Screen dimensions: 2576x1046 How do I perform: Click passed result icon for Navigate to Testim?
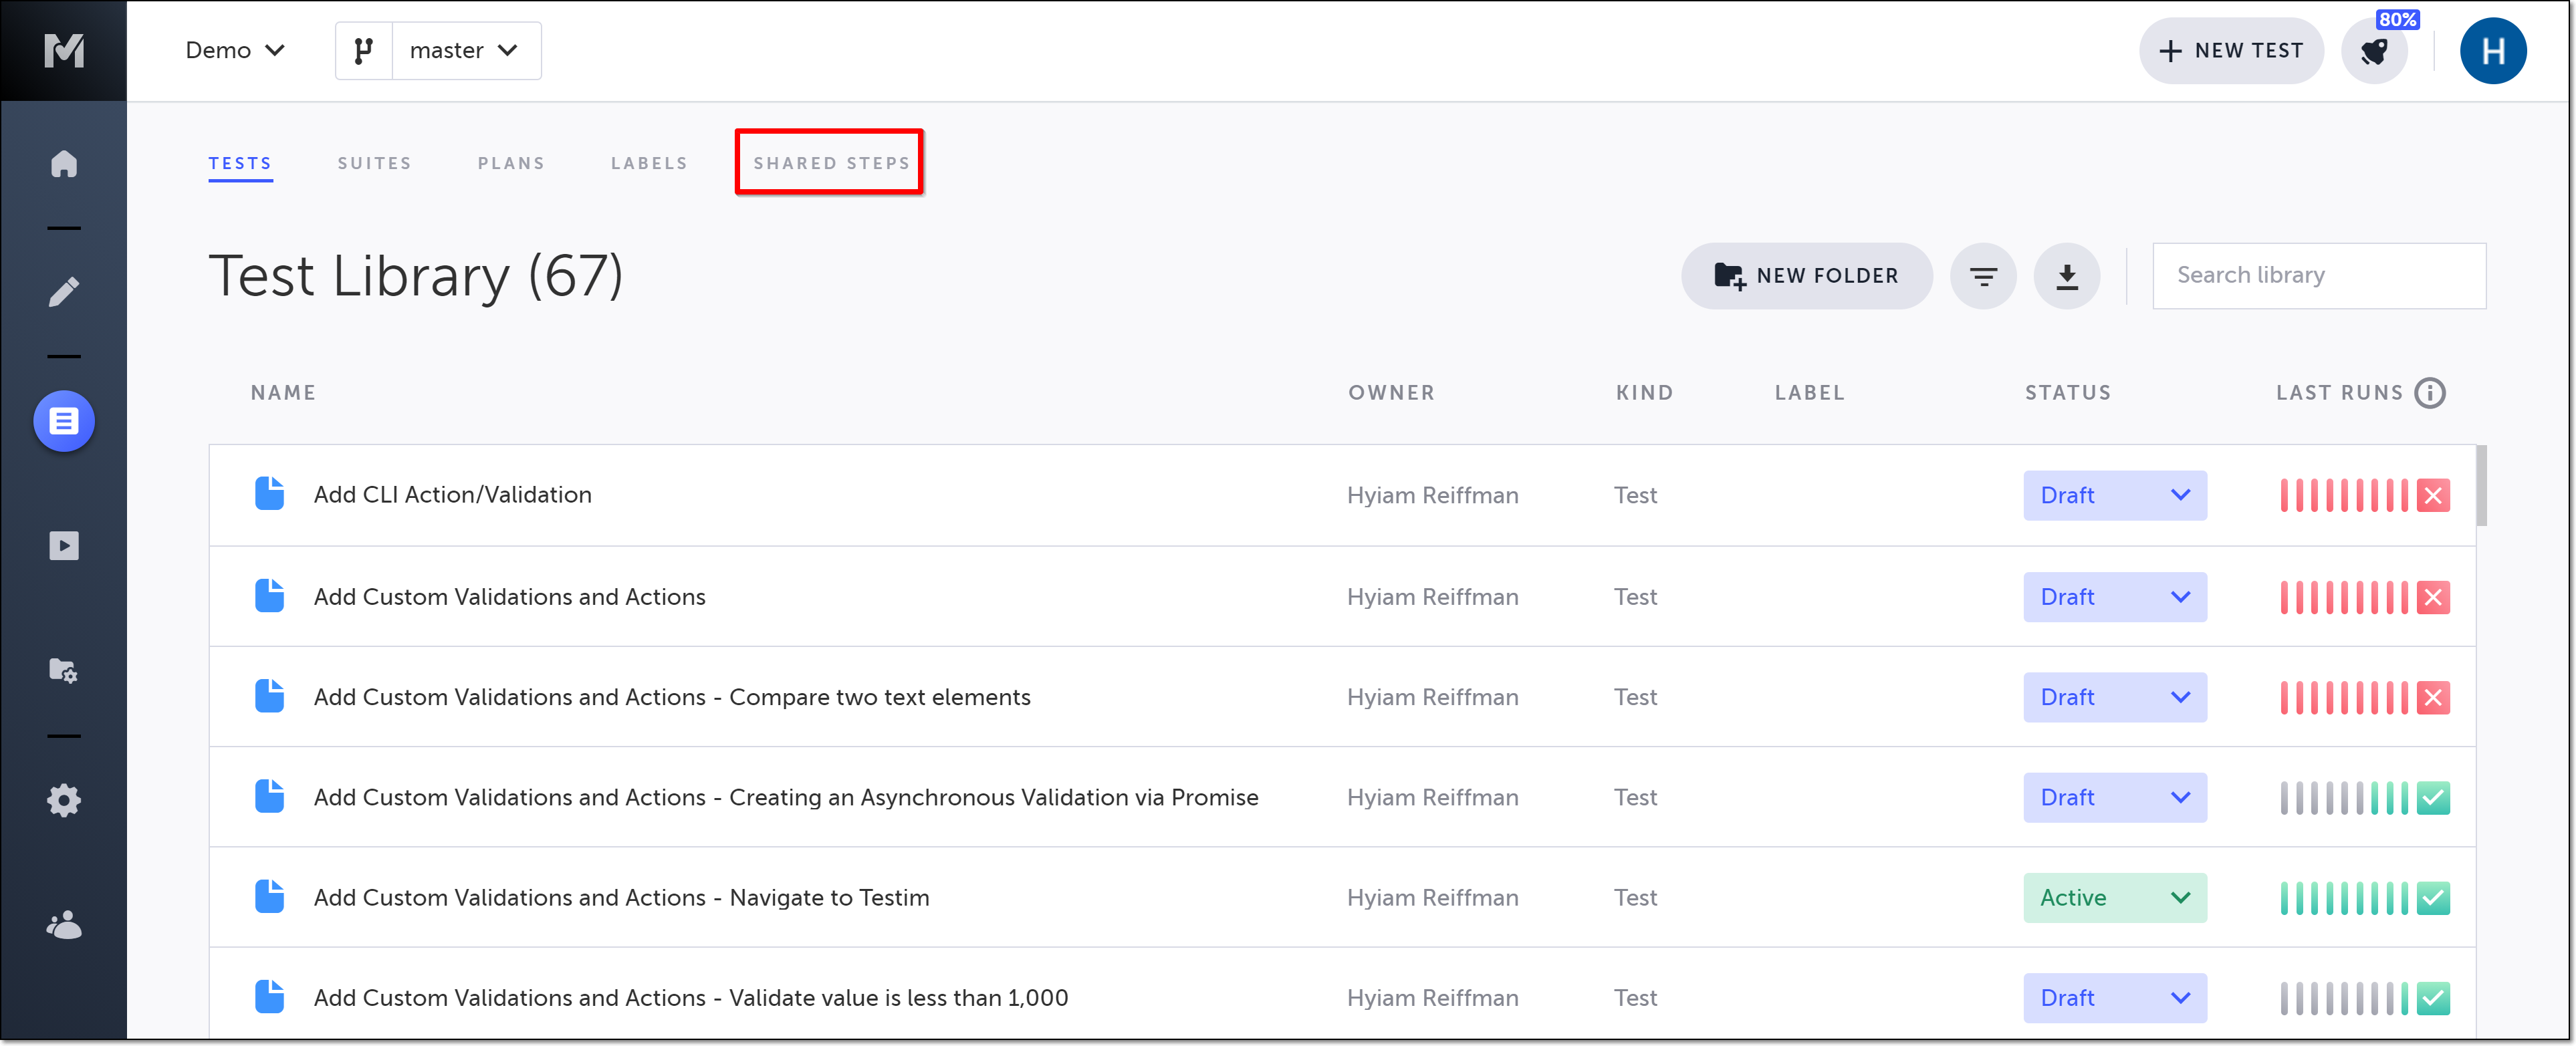(2433, 898)
